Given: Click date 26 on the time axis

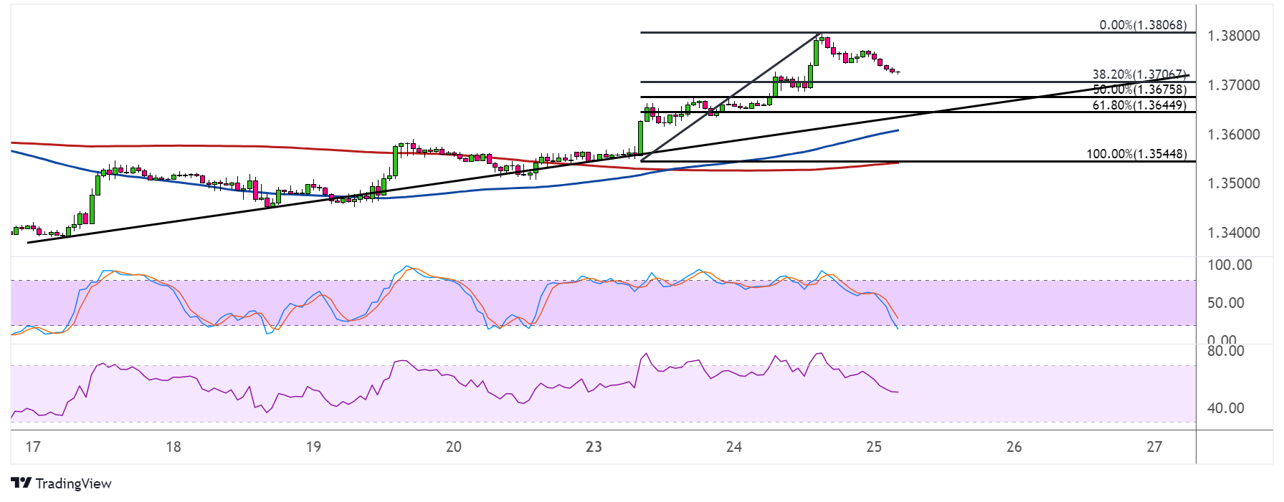Looking at the screenshot, I should pos(1014,447).
